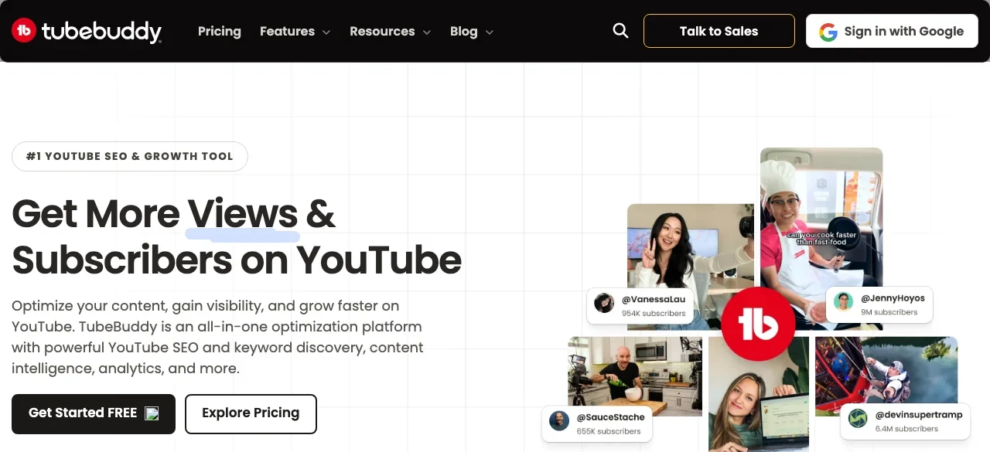Open the climbing adventure thumbnail
The width and height of the screenshot is (990, 452).
(886, 375)
